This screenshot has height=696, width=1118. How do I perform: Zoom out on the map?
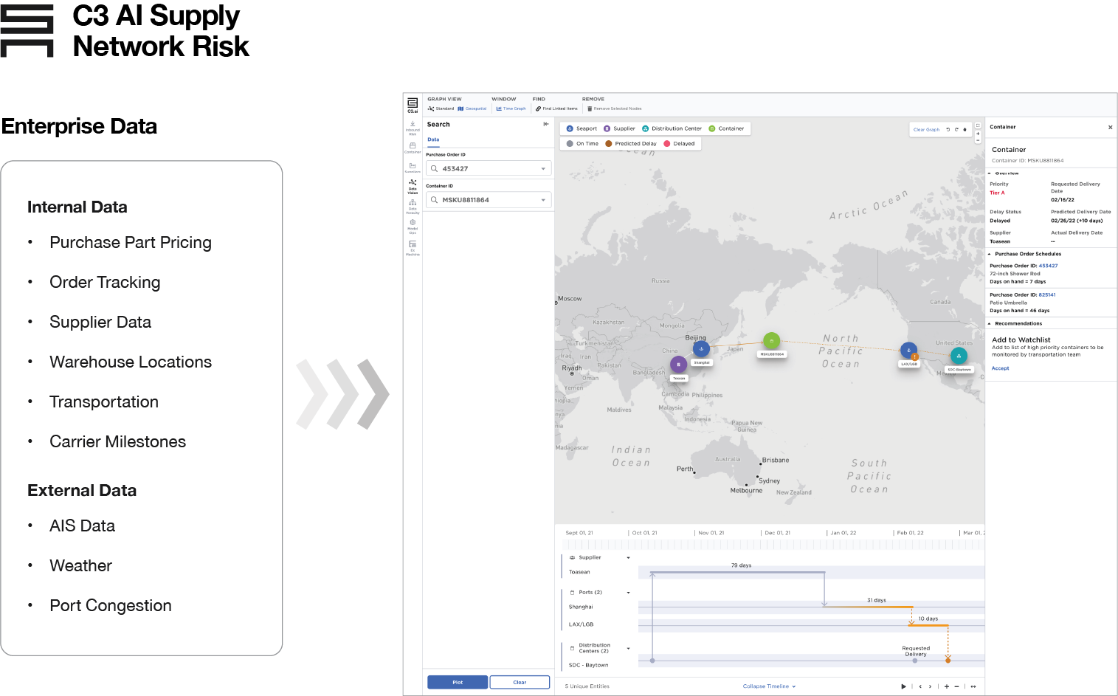click(978, 140)
